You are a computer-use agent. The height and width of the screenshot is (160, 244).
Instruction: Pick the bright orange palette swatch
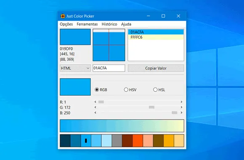pos(138,141)
